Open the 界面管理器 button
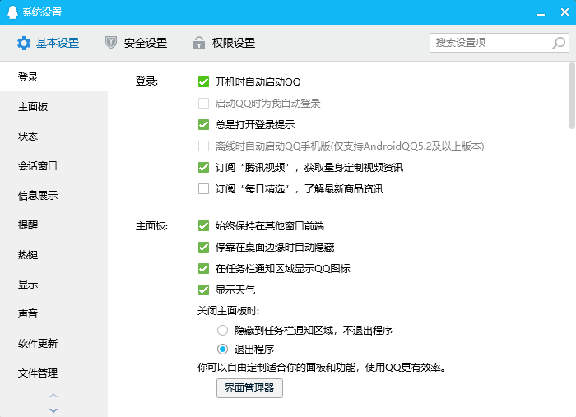The width and height of the screenshot is (576, 417). click(249, 388)
